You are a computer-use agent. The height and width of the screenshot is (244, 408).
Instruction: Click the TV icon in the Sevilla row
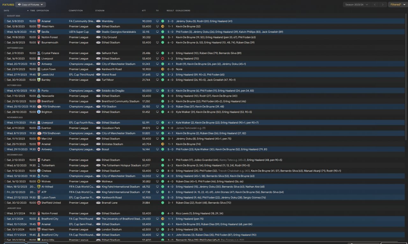coord(157,32)
